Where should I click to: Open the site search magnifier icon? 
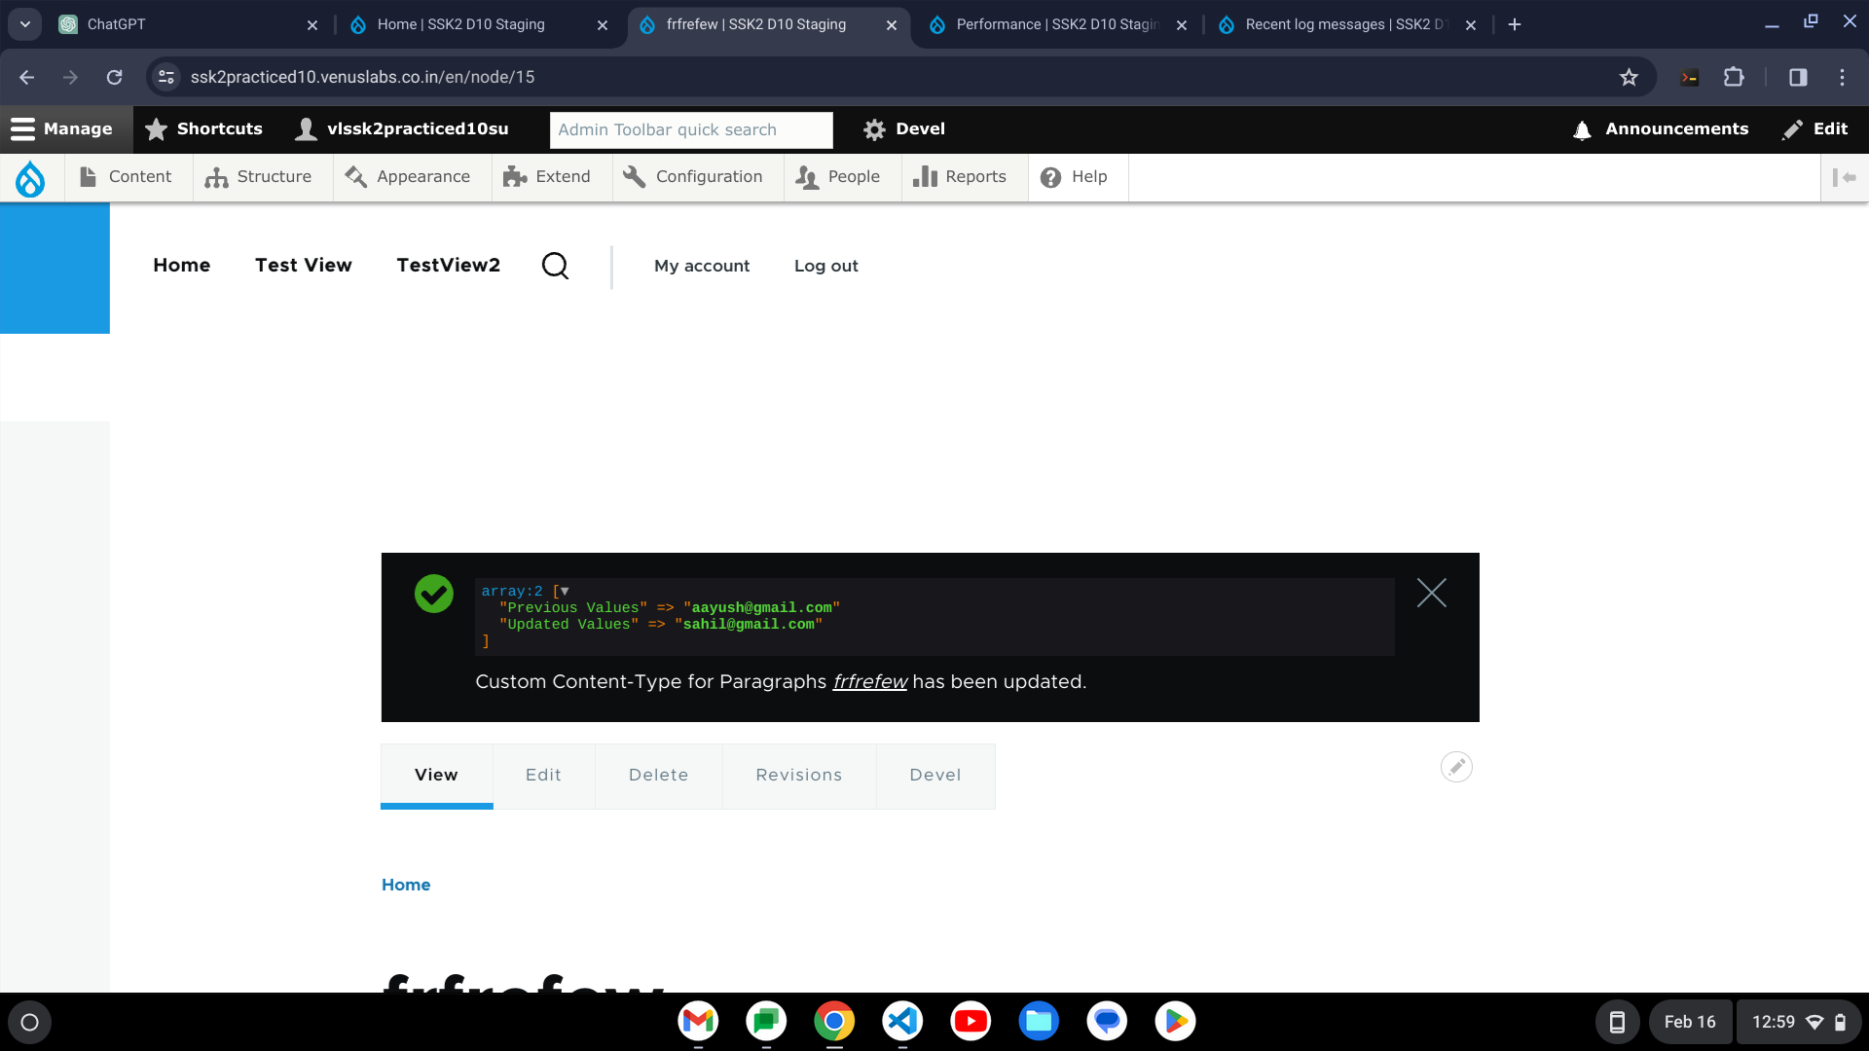[x=555, y=266]
